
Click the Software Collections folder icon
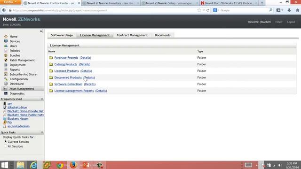pyautogui.click(x=51, y=84)
